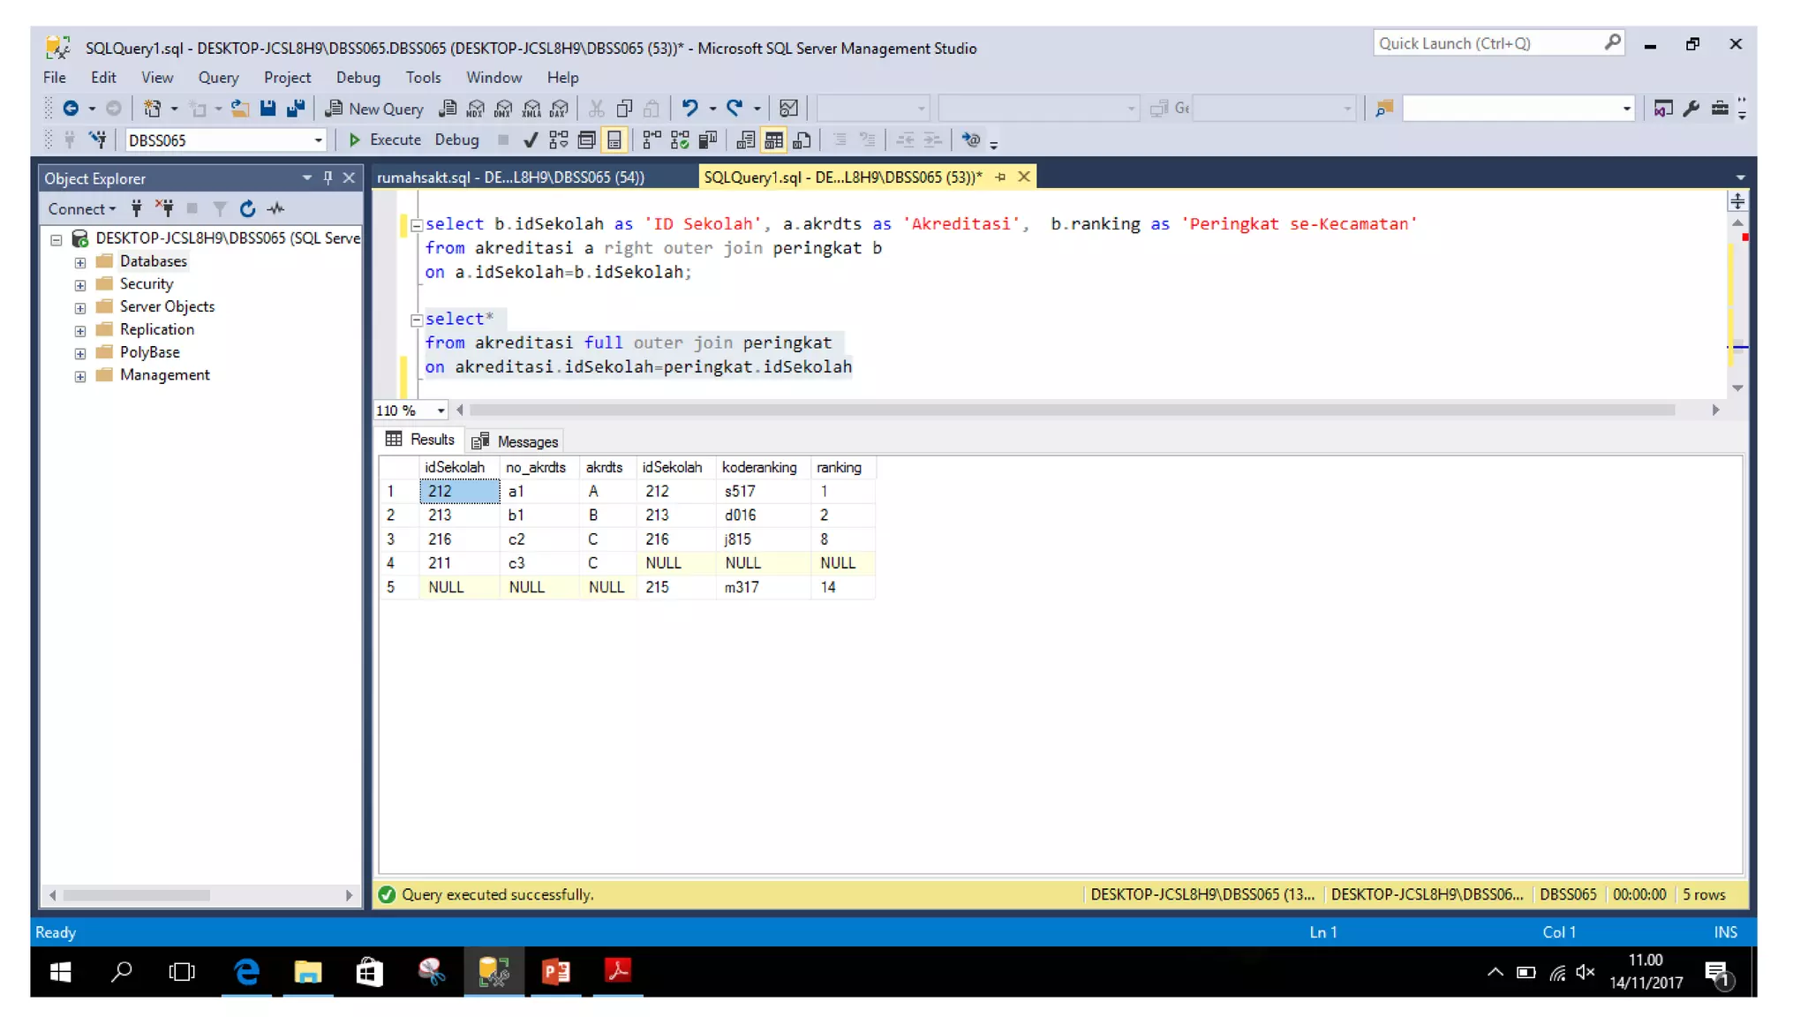Open the DBSS065 database dropdown
Image resolution: width=1808 pixels, height=1017 pixels.
(x=318, y=140)
